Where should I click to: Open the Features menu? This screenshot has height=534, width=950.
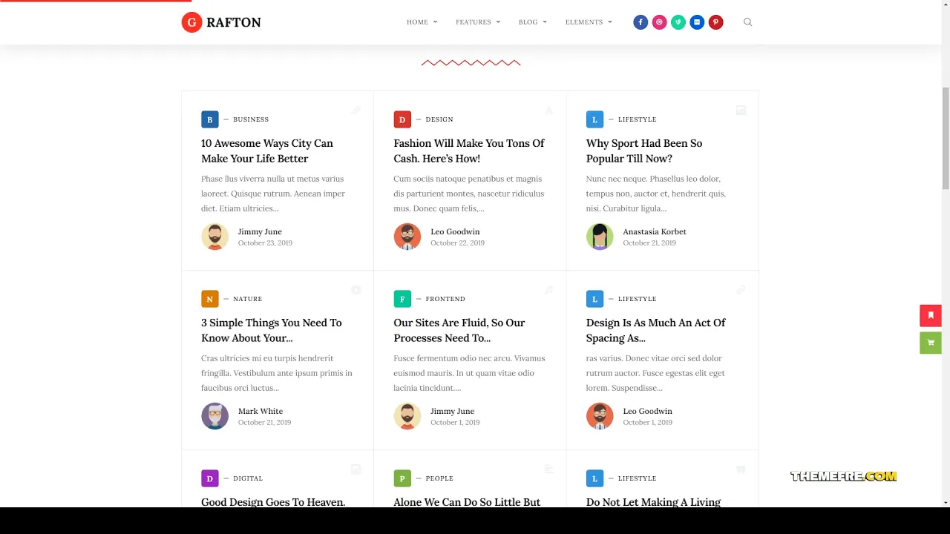point(478,22)
